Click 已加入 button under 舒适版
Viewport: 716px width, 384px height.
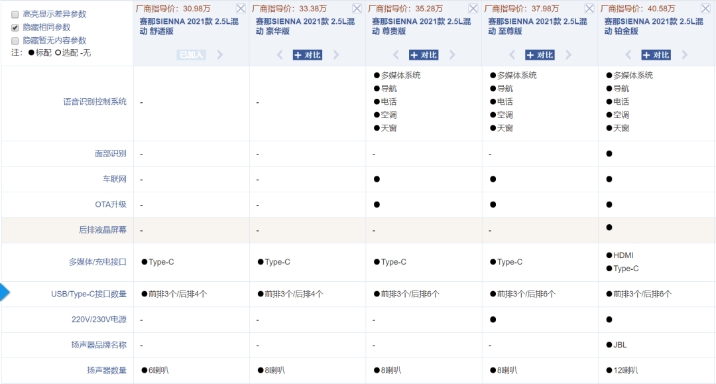tap(192, 55)
